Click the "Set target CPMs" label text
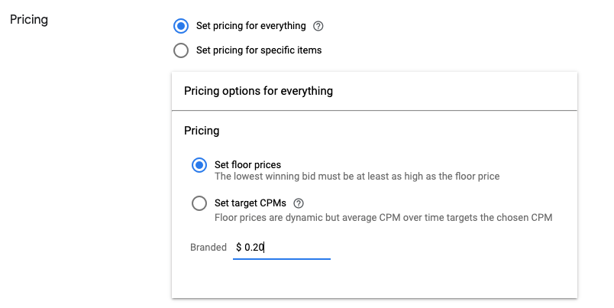Screen dimensions: 614x308 (x=250, y=203)
